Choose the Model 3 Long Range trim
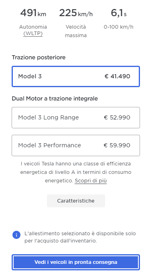This screenshot has height=276, width=148. point(76,117)
